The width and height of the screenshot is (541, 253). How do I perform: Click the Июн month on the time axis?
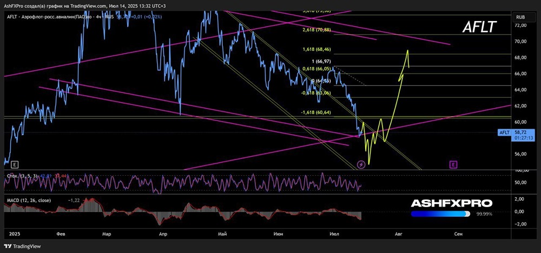click(x=278, y=234)
